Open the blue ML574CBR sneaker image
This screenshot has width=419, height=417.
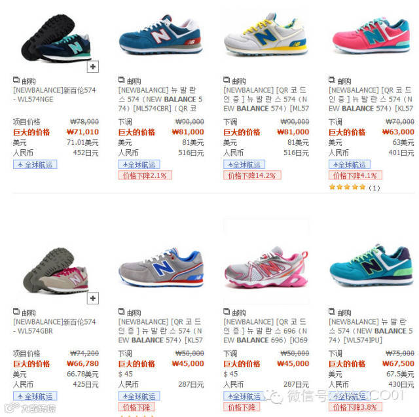coord(160,35)
